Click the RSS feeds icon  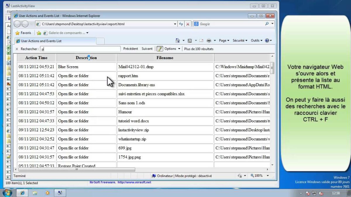pos(190,41)
